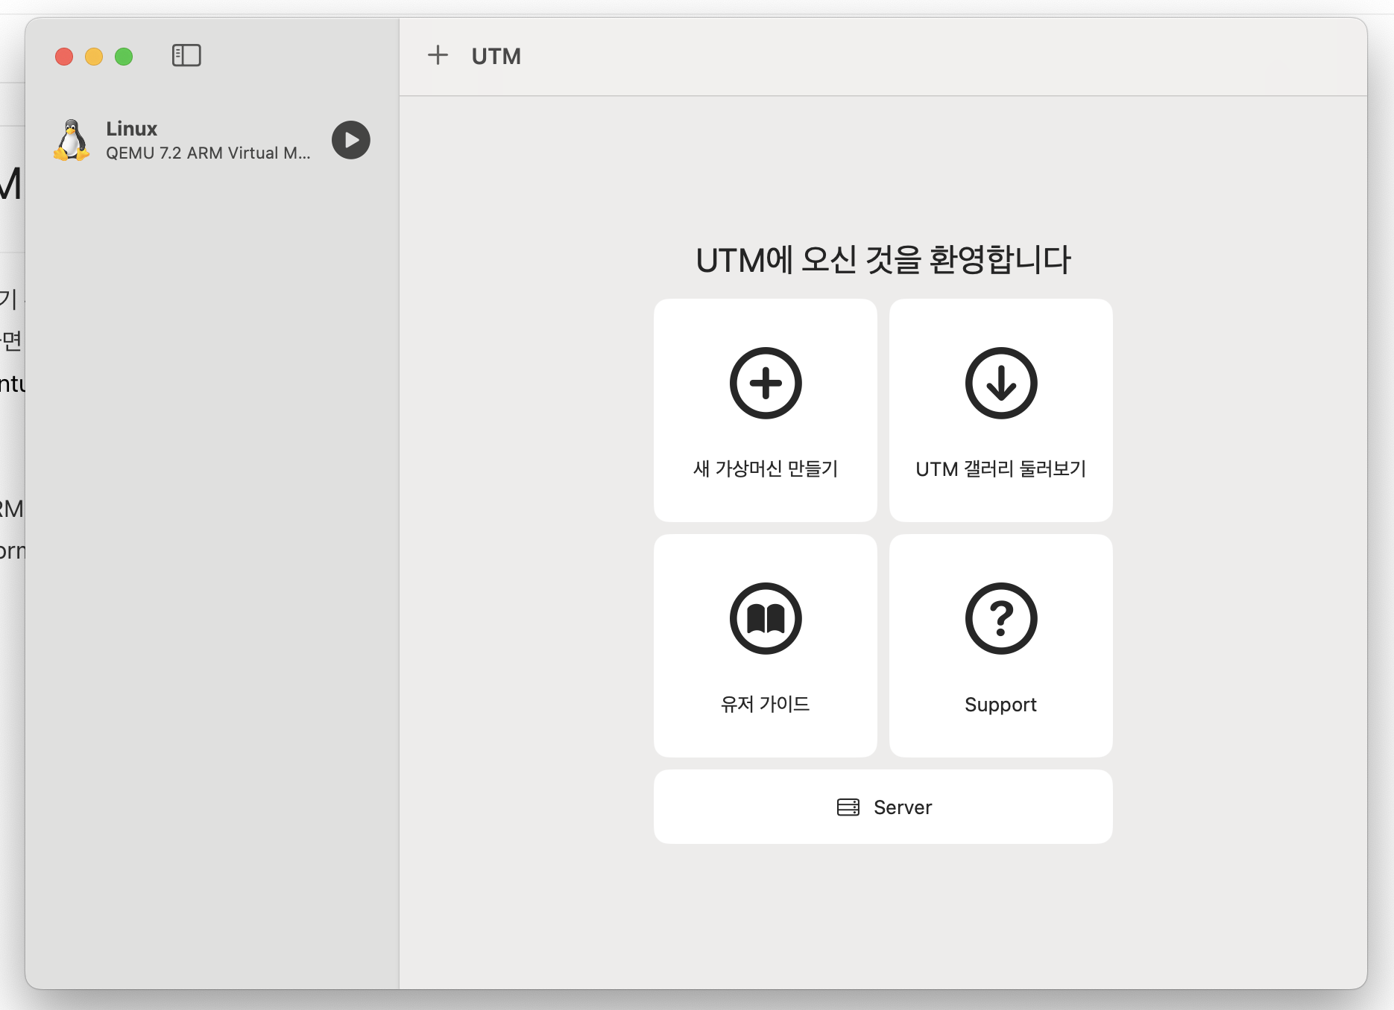Open the Support card
This screenshot has height=1010, width=1394.
pyautogui.click(x=1001, y=646)
